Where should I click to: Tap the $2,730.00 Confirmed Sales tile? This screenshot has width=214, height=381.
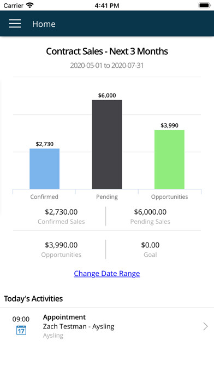click(61, 216)
